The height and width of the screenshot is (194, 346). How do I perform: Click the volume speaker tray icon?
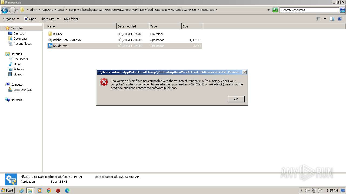[307, 190]
